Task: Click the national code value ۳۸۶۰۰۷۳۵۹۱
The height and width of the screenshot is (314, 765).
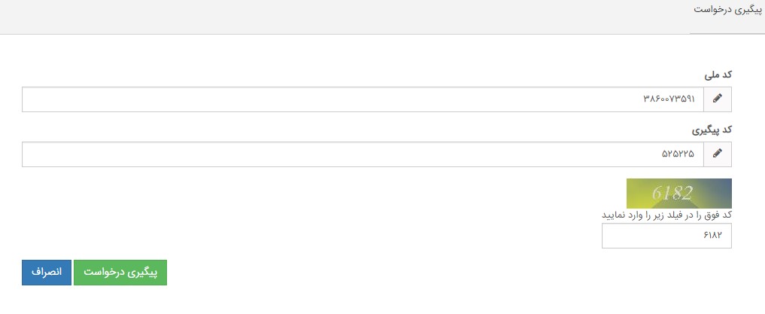Action: coord(669,99)
